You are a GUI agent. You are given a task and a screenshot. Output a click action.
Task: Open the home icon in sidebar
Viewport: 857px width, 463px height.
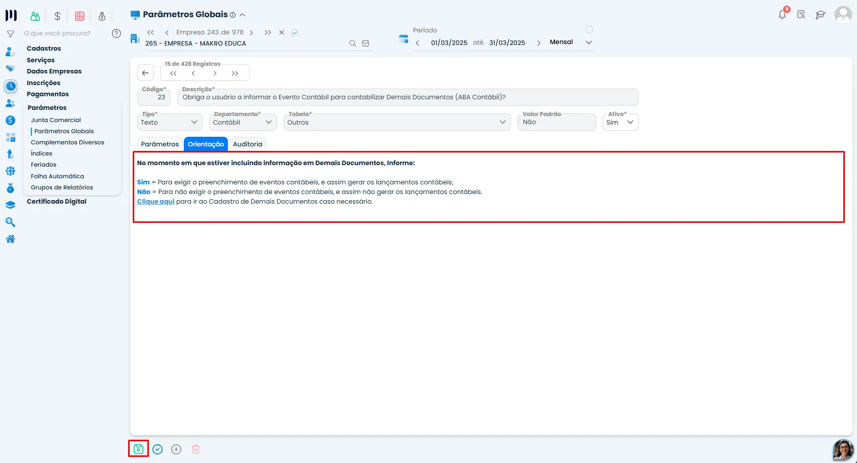tap(10, 239)
